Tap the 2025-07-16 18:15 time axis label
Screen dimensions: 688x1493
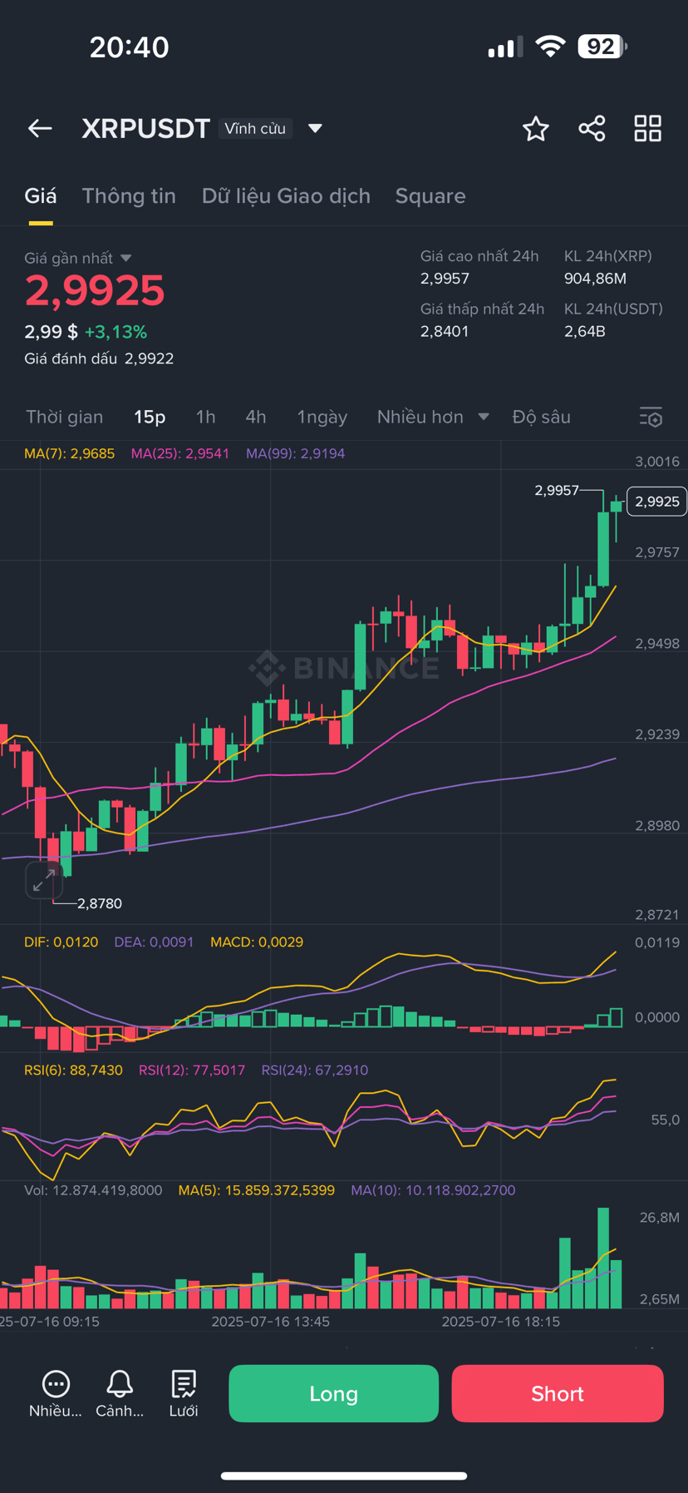501,1322
